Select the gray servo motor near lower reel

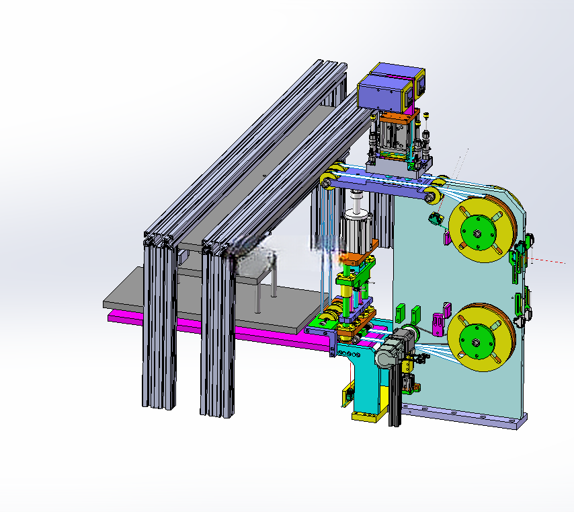point(395,346)
